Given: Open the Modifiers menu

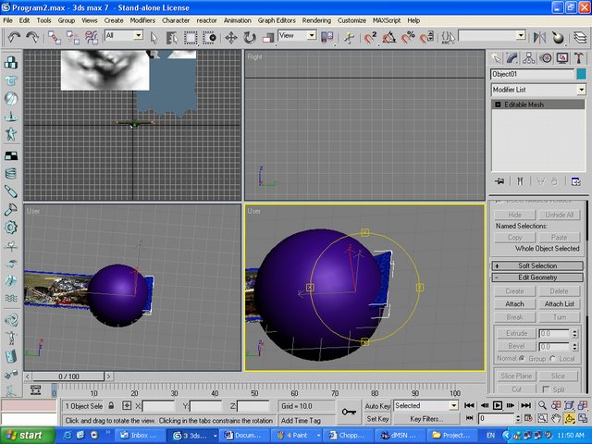Looking at the screenshot, I should pyautogui.click(x=142, y=19).
